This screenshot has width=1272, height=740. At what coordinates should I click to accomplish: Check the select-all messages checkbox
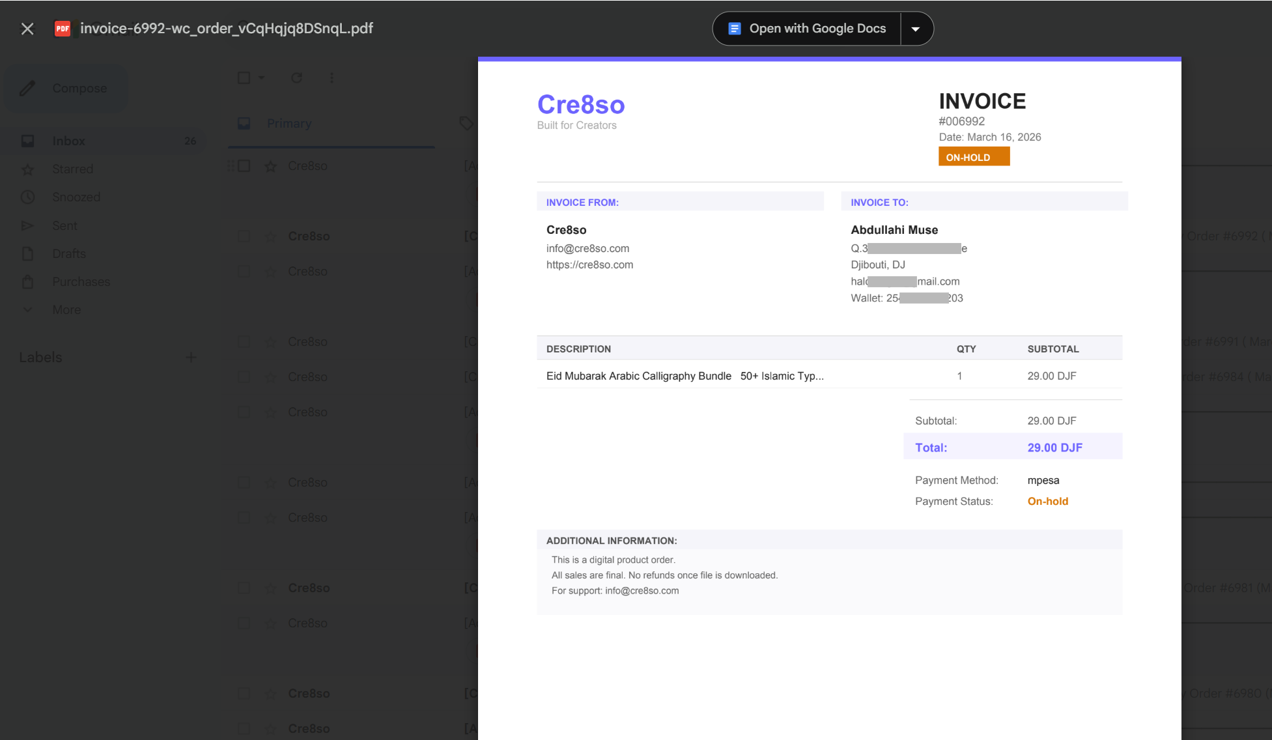click(x=242, y=78)
